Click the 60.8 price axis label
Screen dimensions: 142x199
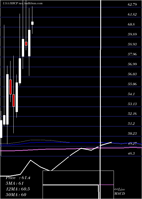pos(131,24)
